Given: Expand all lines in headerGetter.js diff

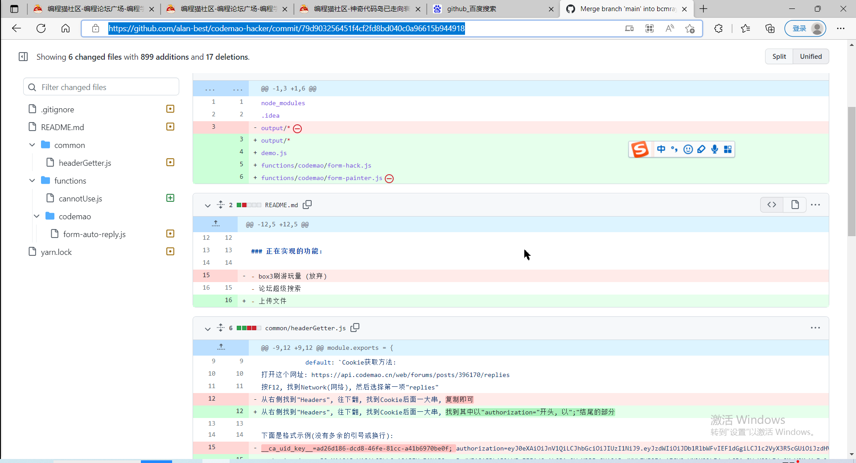Looking at the screenshot, I should (x=221, y=328).
